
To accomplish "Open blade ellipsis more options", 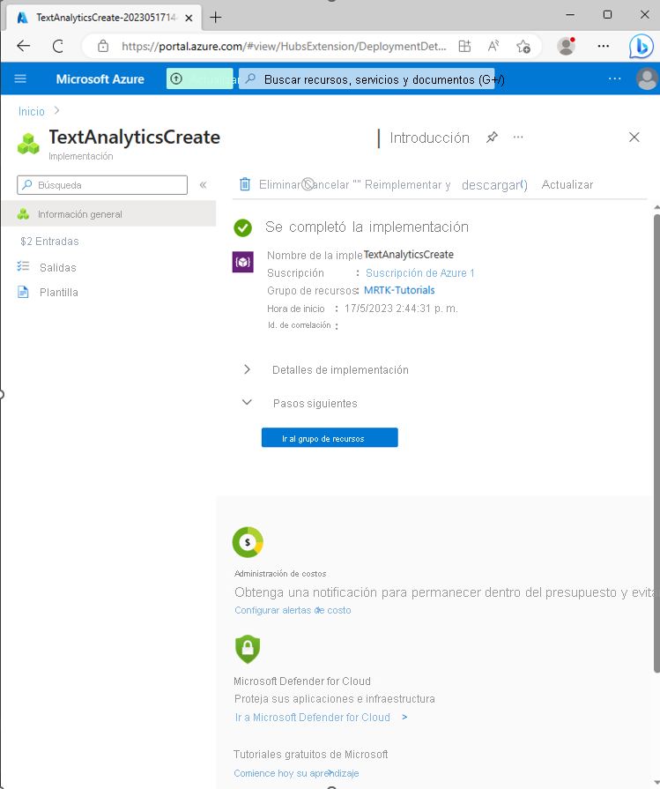I will (518, 138).
